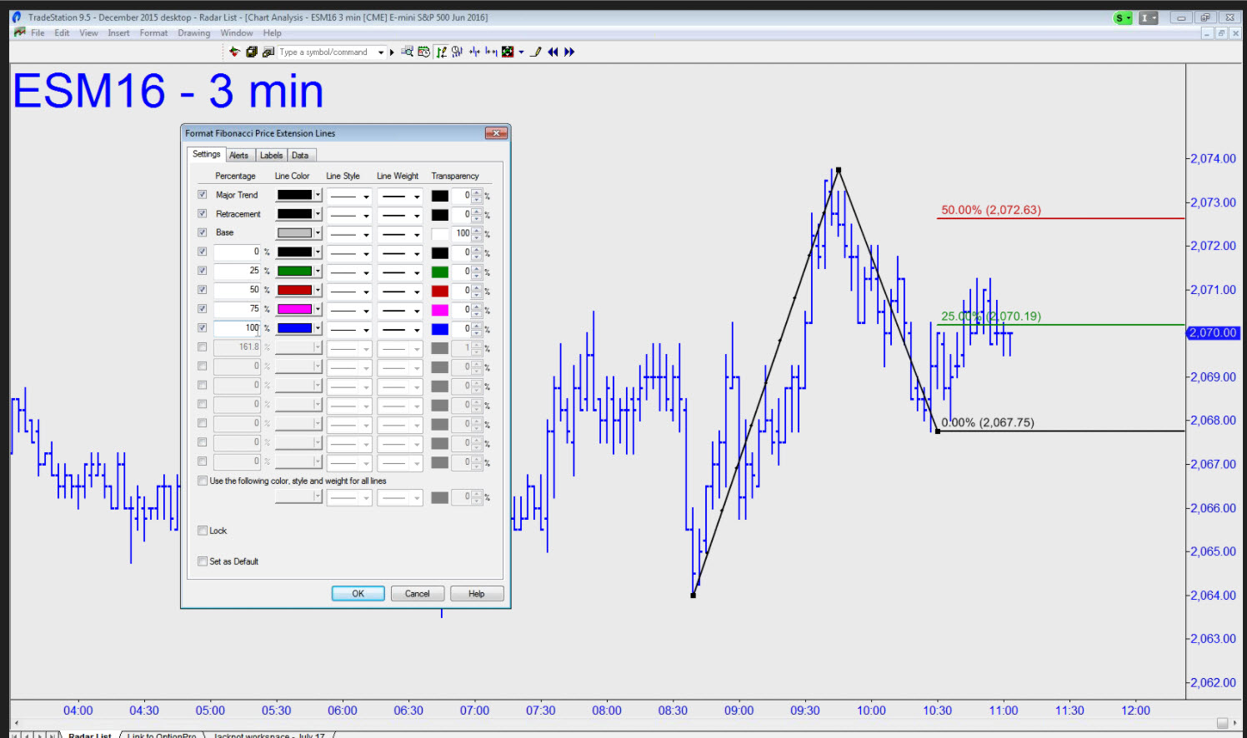The image size is (1247, 738).
Task: Click the chart window icon left of File menu
Action: (20, 32)
